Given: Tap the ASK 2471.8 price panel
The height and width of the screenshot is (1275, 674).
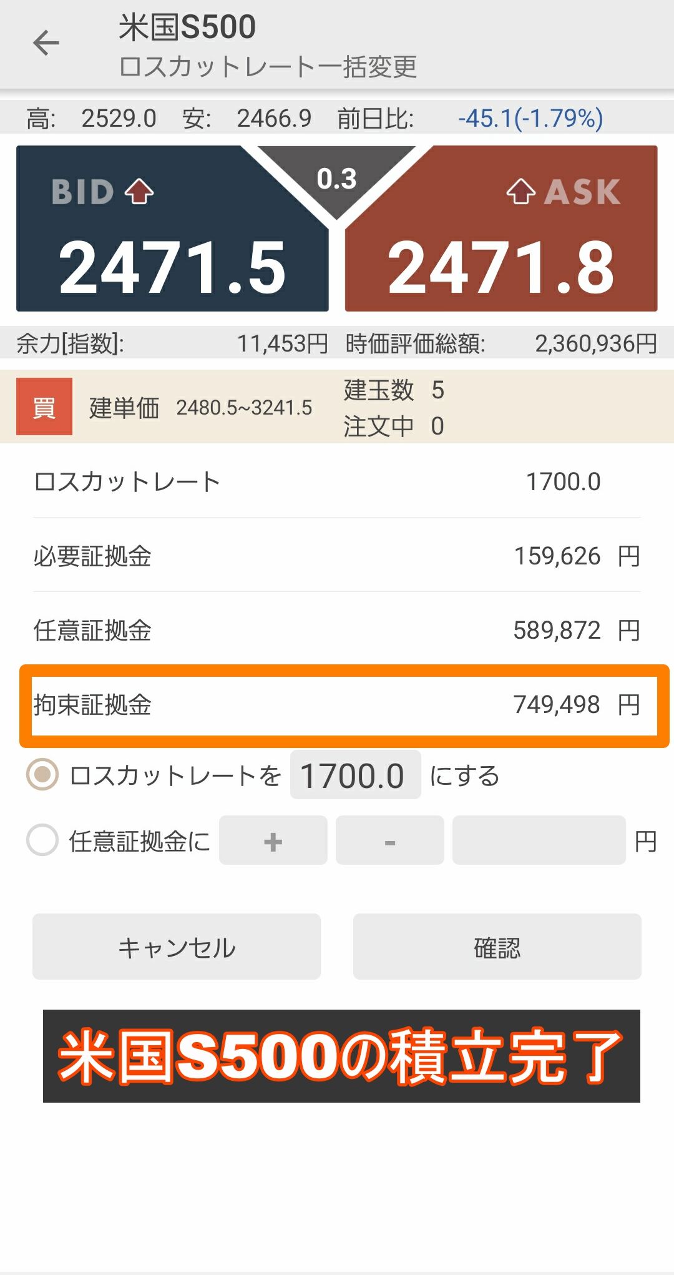Looking at the screenshot, I should click(501, 229).
